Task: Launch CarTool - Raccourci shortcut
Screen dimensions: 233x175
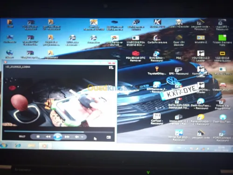Action: (x=157, y=119)
